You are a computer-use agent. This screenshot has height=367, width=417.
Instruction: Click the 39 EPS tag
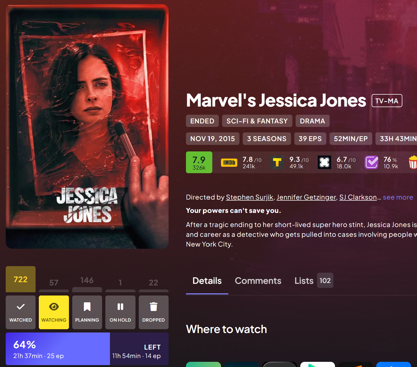(x=310, y=139)
